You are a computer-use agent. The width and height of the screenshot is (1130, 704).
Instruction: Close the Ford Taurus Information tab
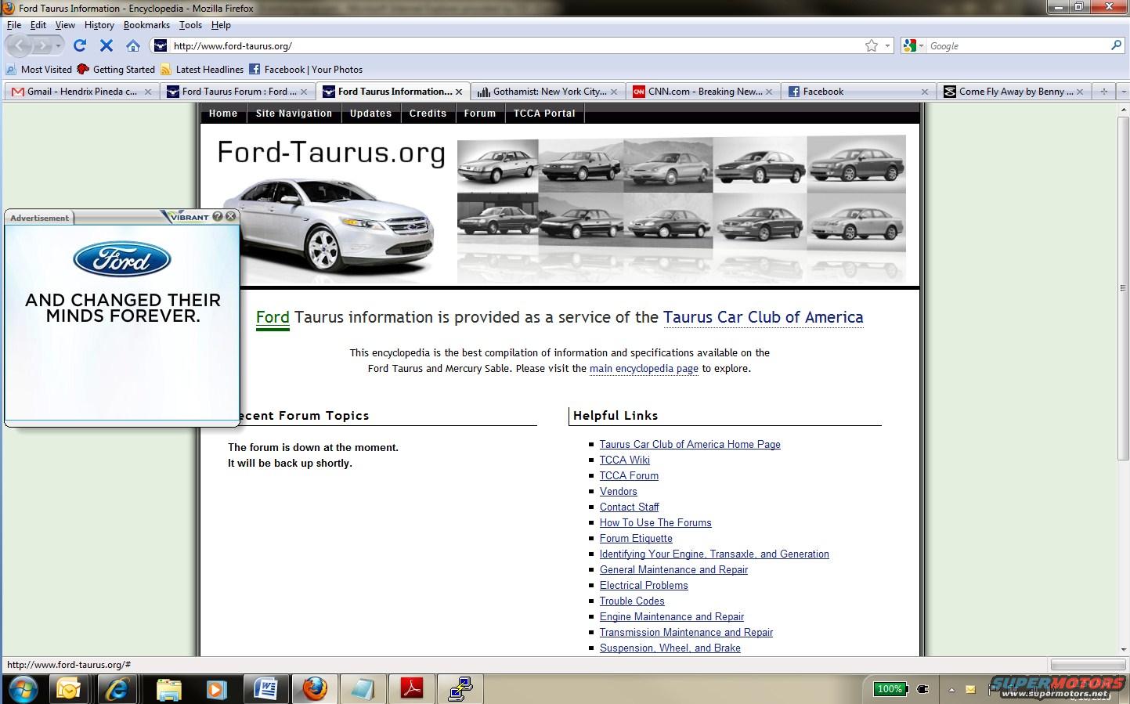click(x=459, y=92)
